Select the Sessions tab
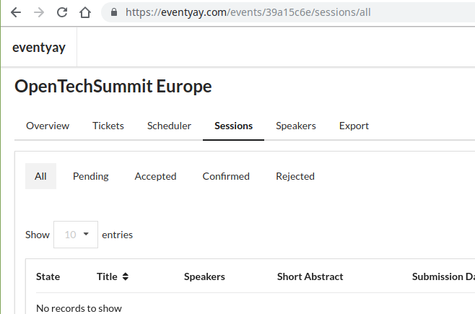This screenshot has width=475, height=314. (233, 126)
